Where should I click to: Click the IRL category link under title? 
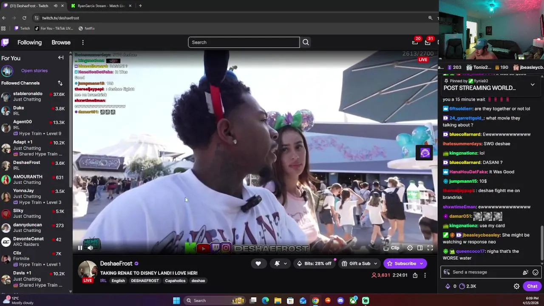[103, 280]
